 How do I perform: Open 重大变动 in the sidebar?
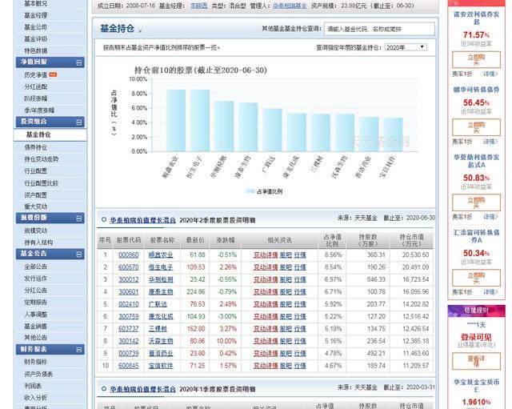[35, 207]
